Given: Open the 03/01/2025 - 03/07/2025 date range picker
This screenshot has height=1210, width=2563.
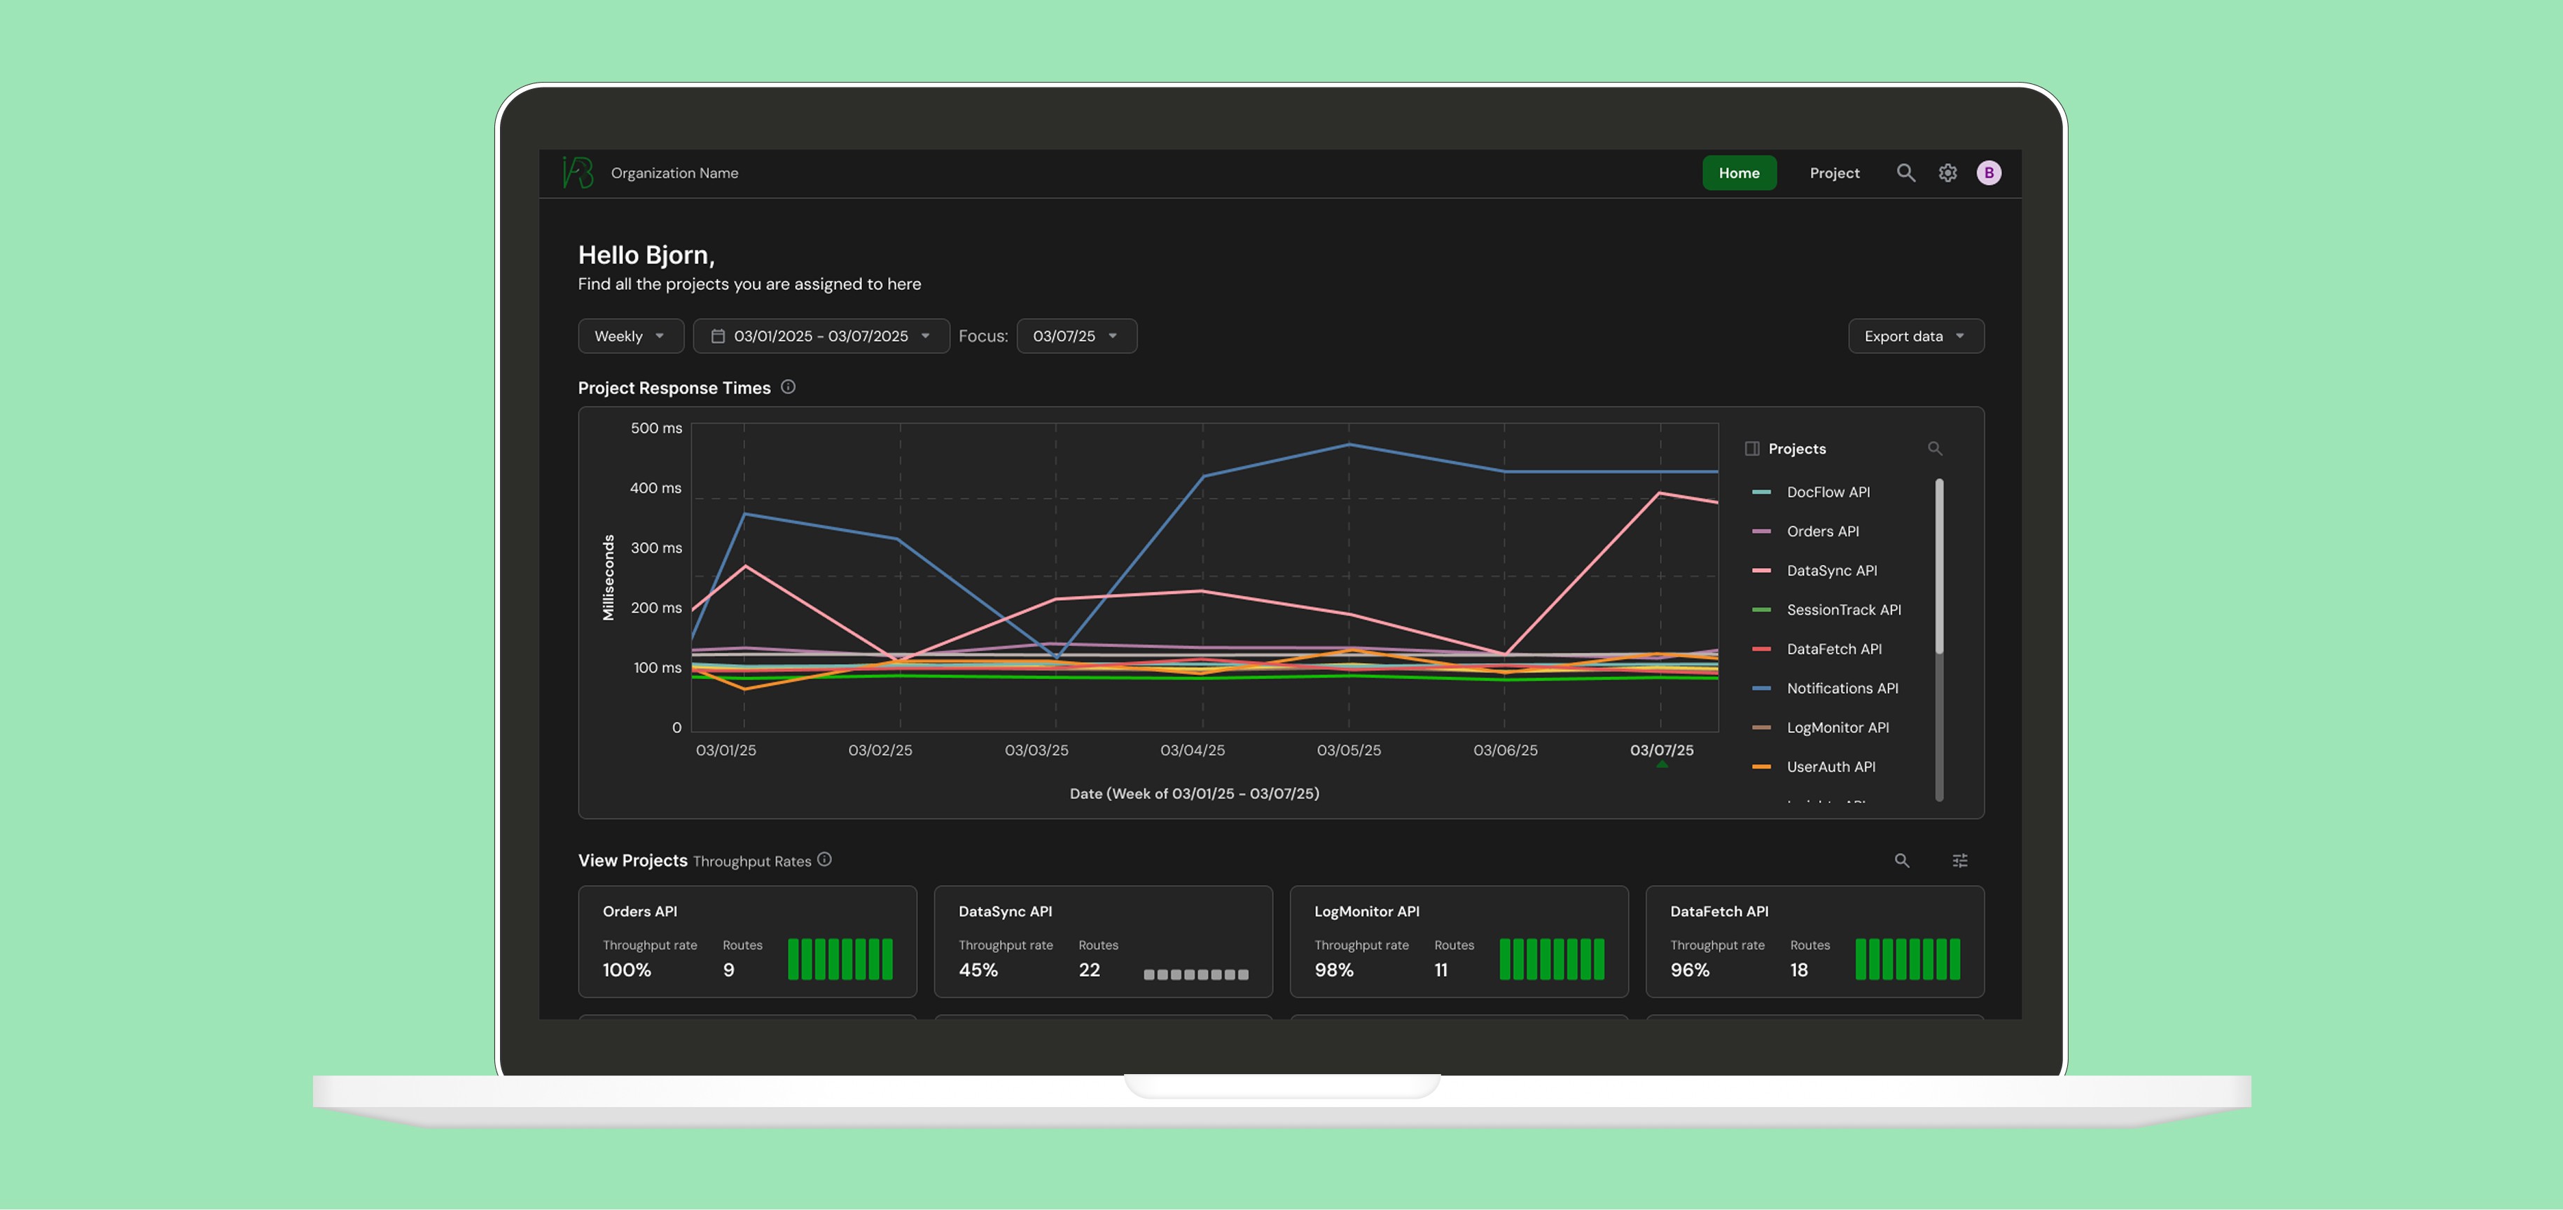Looking at the screenshot, I should click(821, 336).
